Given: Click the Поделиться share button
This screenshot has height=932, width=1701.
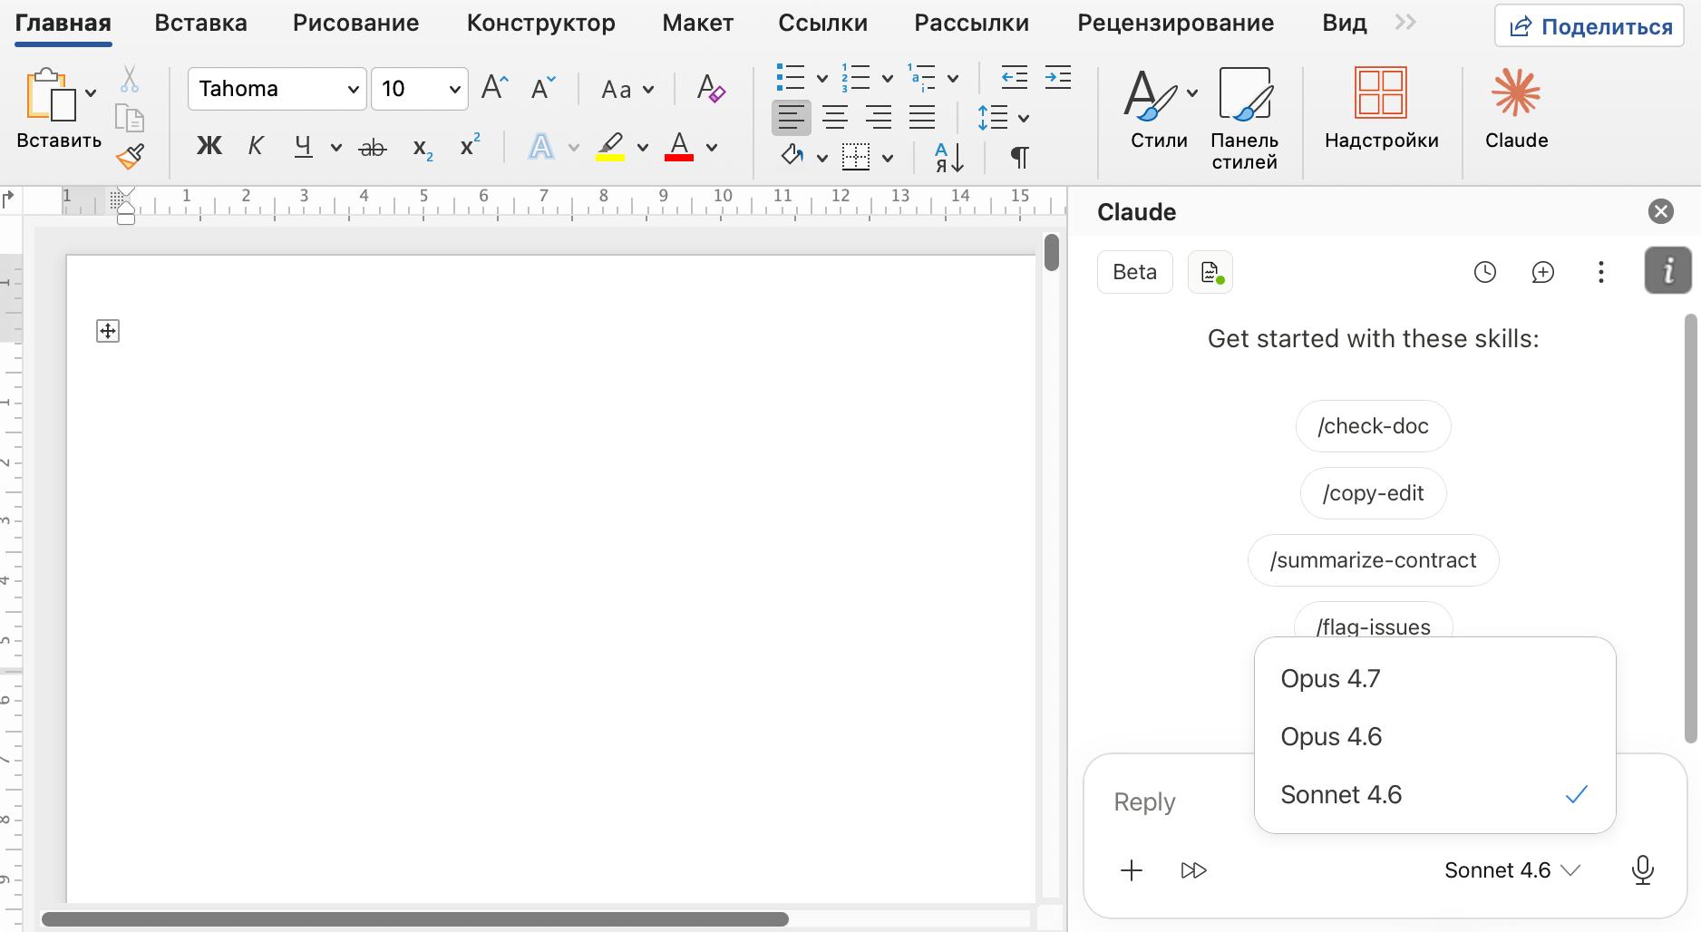Looking at the screenshot, I should (x=1589, y=26).
